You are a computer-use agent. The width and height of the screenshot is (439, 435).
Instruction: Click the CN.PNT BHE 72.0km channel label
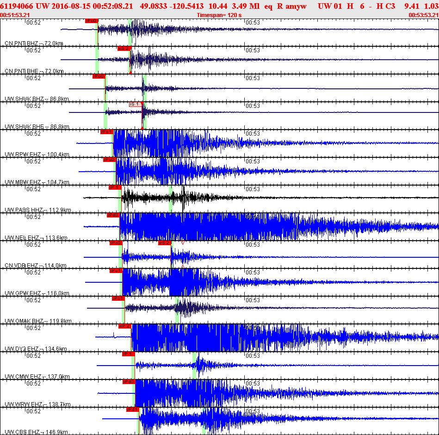(x=34, y=71)
